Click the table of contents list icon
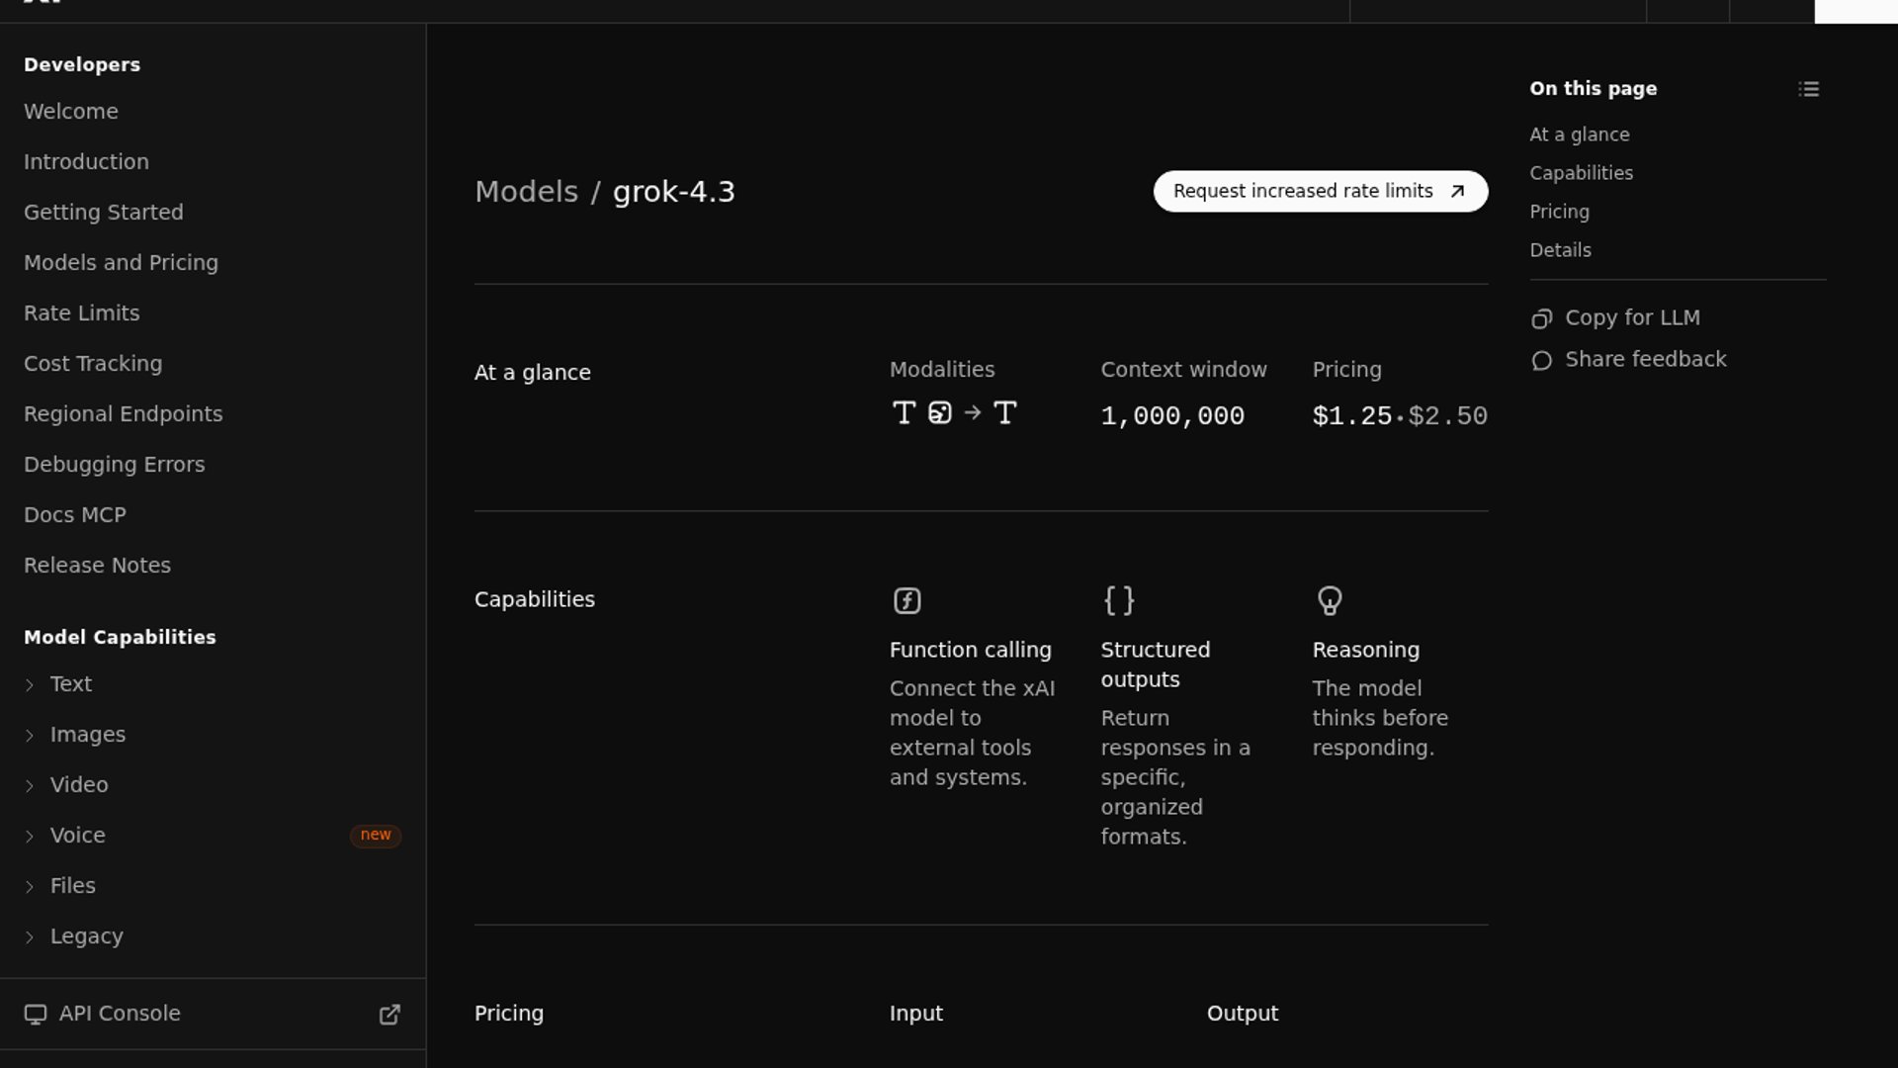 coord(1808,89)
